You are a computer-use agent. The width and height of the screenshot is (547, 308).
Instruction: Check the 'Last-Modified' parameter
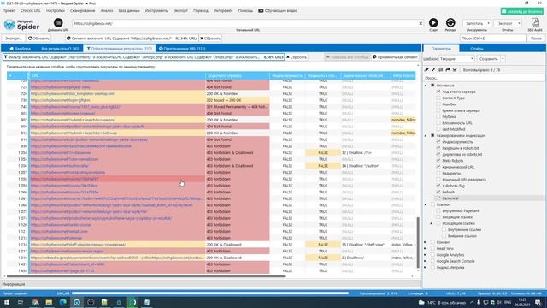click(x=438, y=129)
